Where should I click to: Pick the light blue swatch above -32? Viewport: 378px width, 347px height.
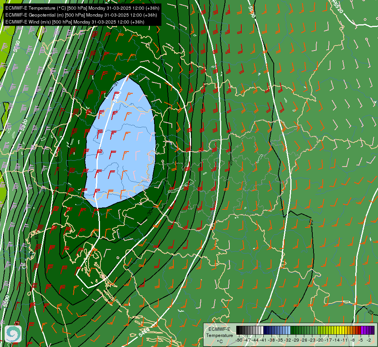pos(289,330)
